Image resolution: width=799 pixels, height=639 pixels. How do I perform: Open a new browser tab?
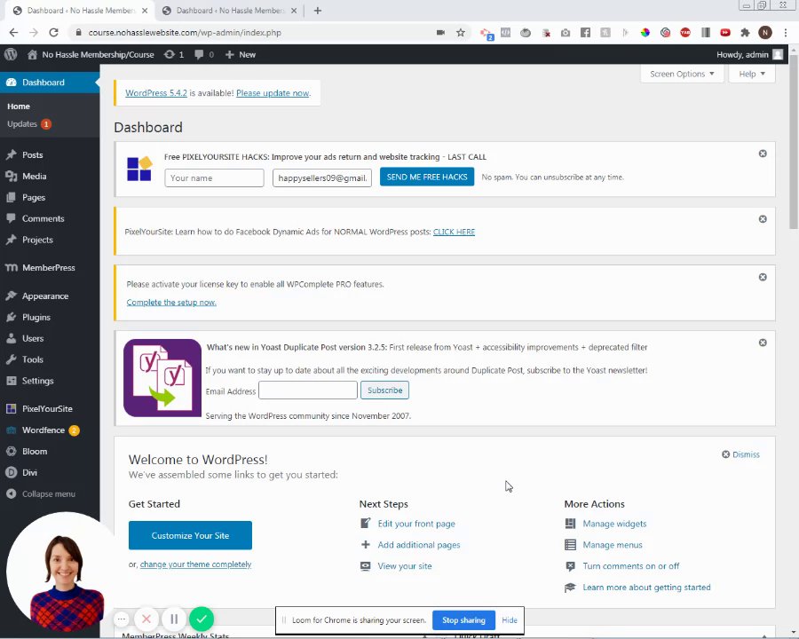coord(318,11)
